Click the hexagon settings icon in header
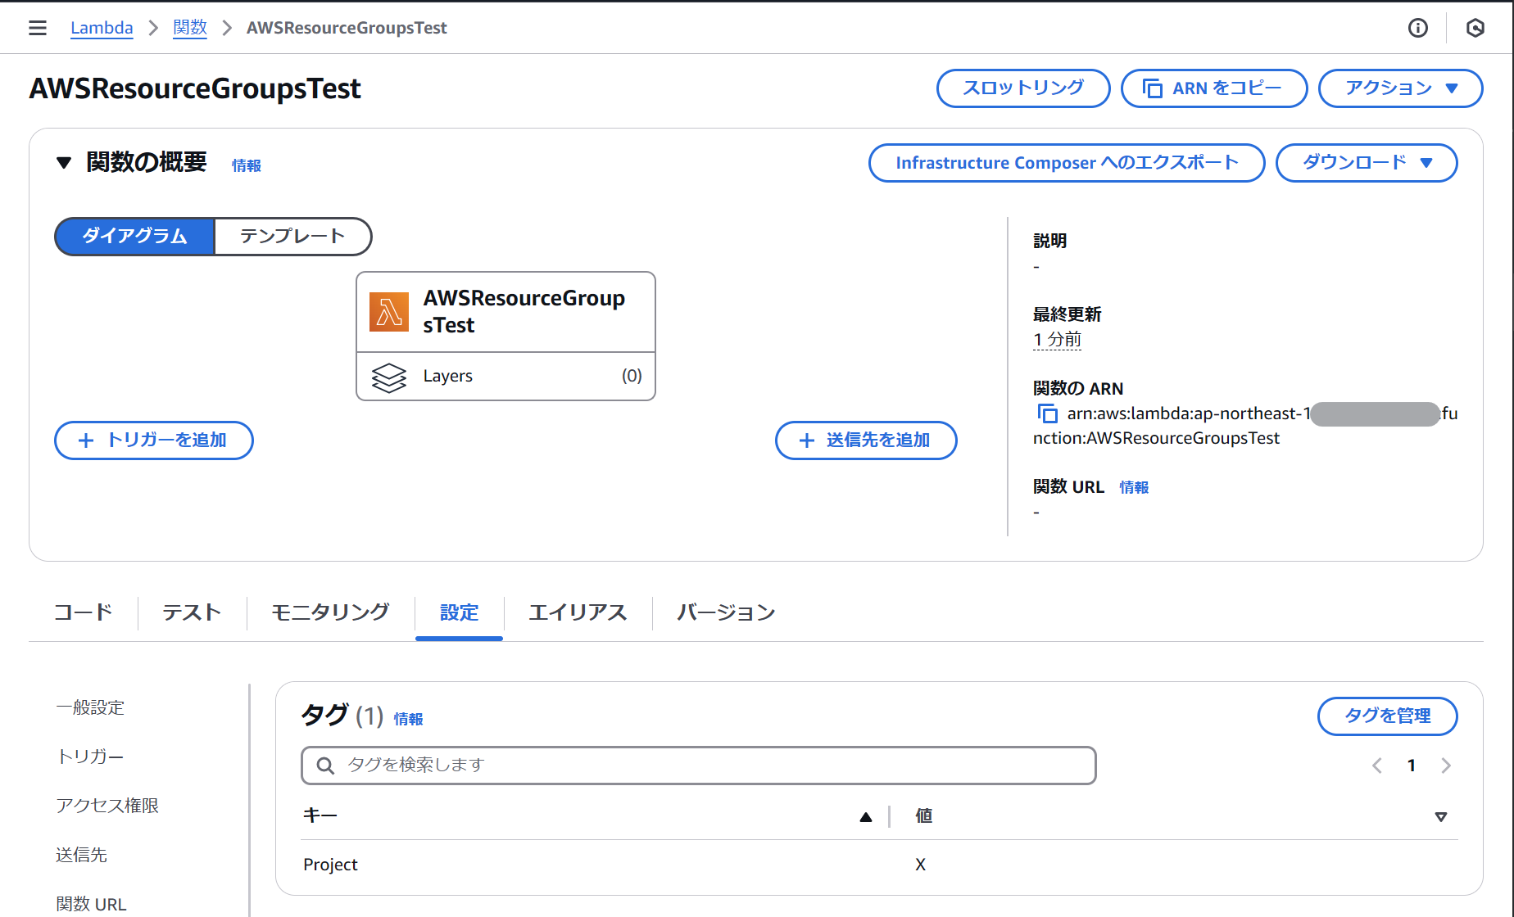 tap(1475, 28)
